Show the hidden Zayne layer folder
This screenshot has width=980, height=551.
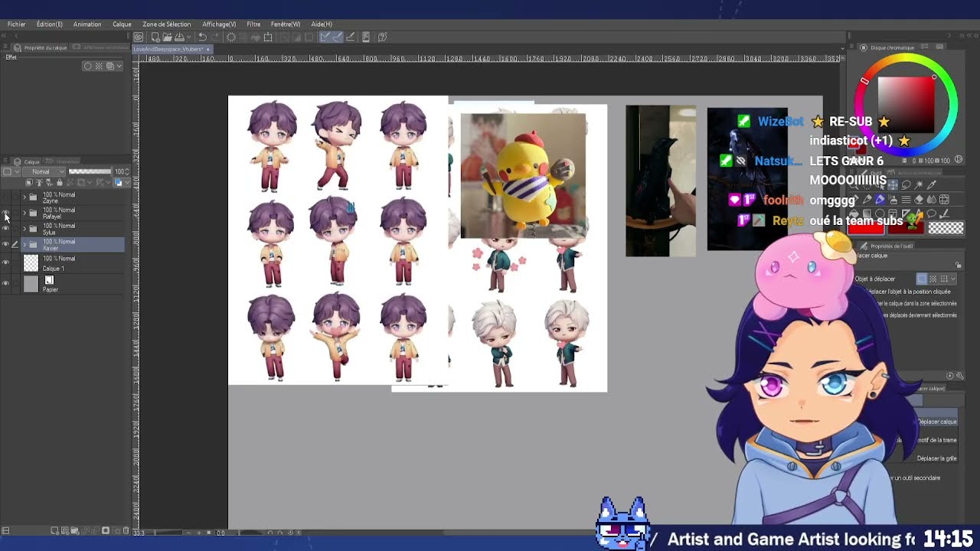click(5, 197)
